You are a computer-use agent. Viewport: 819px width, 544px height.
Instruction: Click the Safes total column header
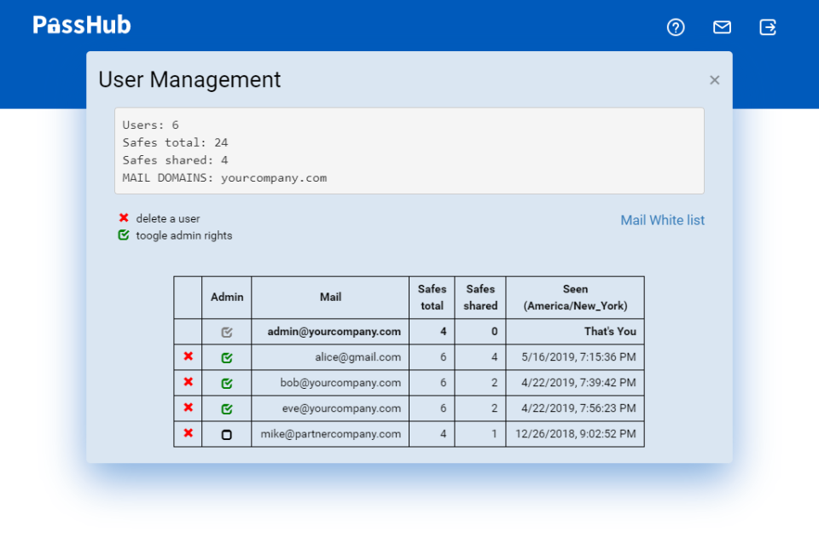[432, 297]
